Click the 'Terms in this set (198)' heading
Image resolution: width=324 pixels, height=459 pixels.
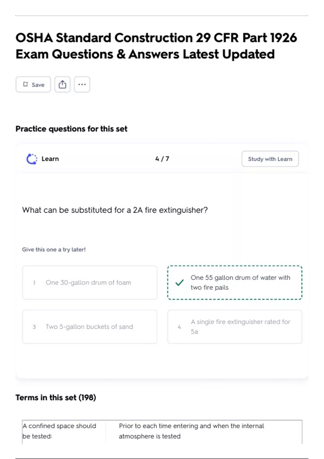(56, 398)
